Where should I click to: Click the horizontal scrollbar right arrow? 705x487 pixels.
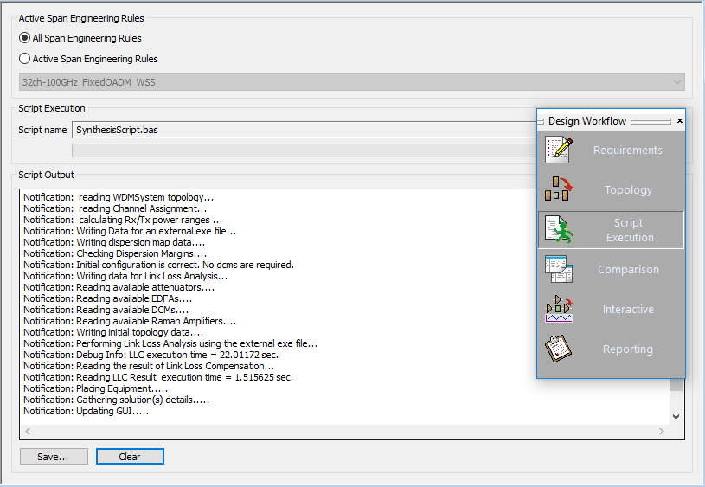(x=662, y=432)
